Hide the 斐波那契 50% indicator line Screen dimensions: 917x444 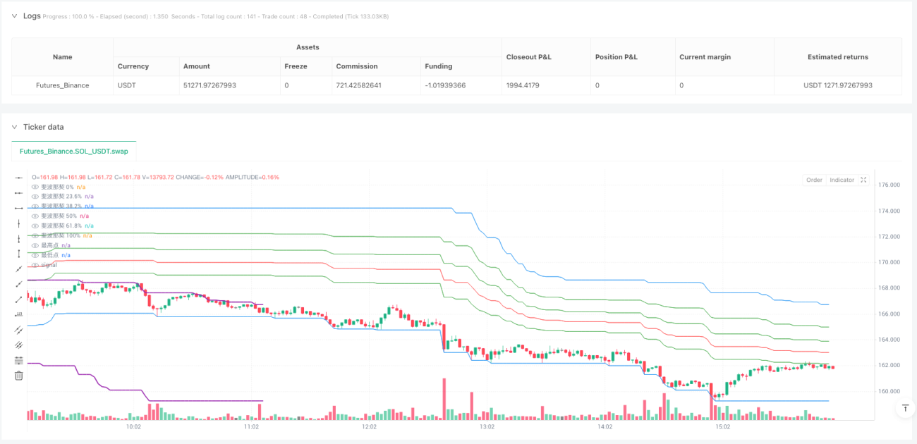coord(35,216)
